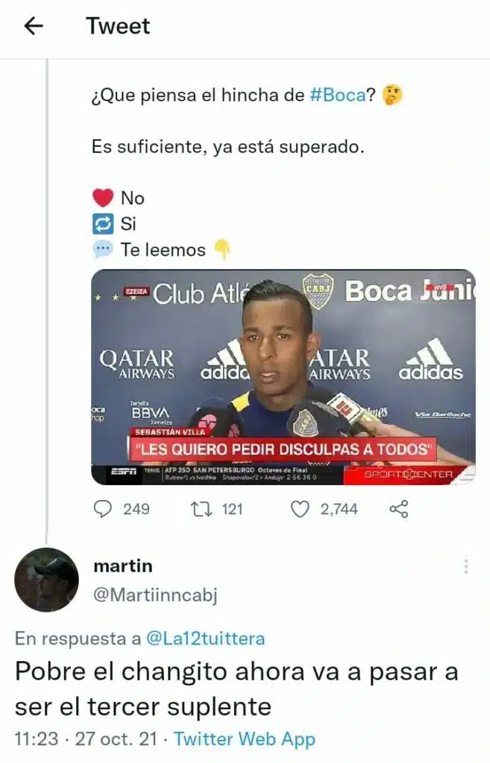
Task: Click the @Martiinncabj username handle
Action: (x=155, y=595)
